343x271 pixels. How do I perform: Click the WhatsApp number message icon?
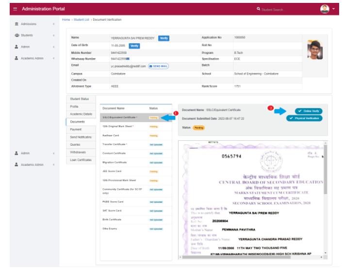pyautogui.click(x=128, y=59)
